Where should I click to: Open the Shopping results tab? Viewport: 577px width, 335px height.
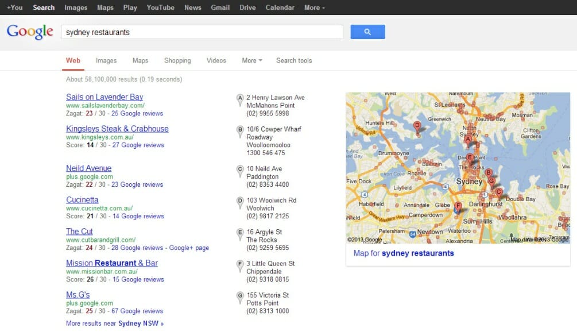click(x=177, y=60)
